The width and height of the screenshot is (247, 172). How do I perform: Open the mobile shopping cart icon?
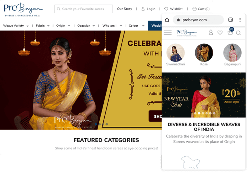tap(230, 32)
